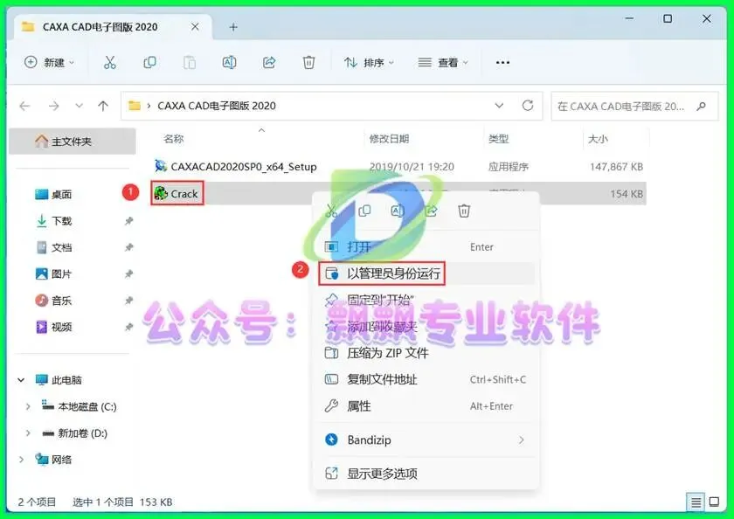Go forward with the forward arrow

click(54, 107)
